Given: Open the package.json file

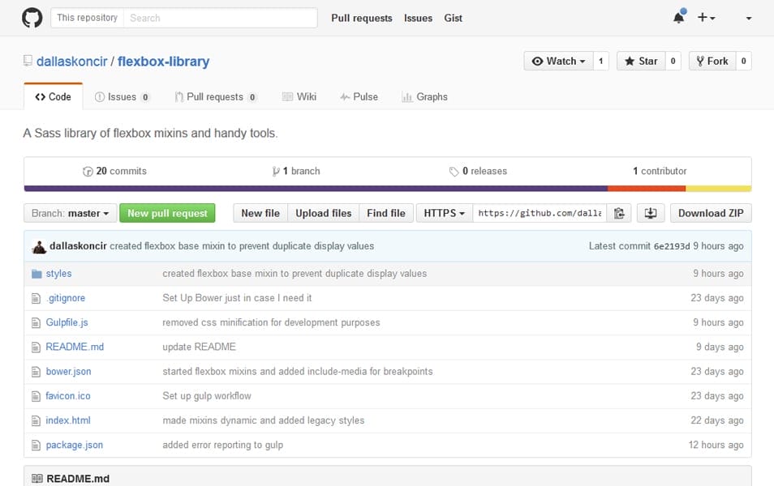Looking at the screenshot, I should point(75,445).
